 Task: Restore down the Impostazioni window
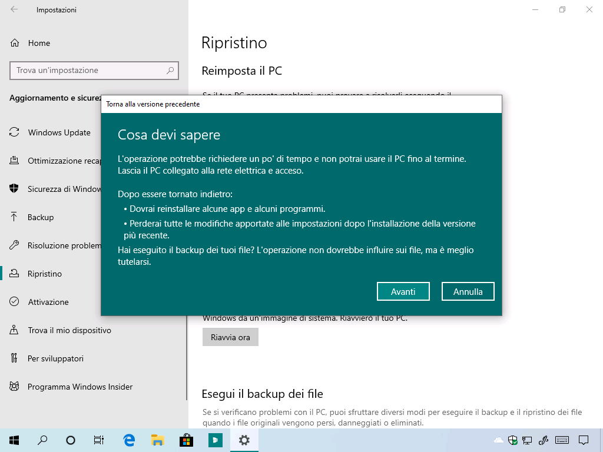click(562, 9)
